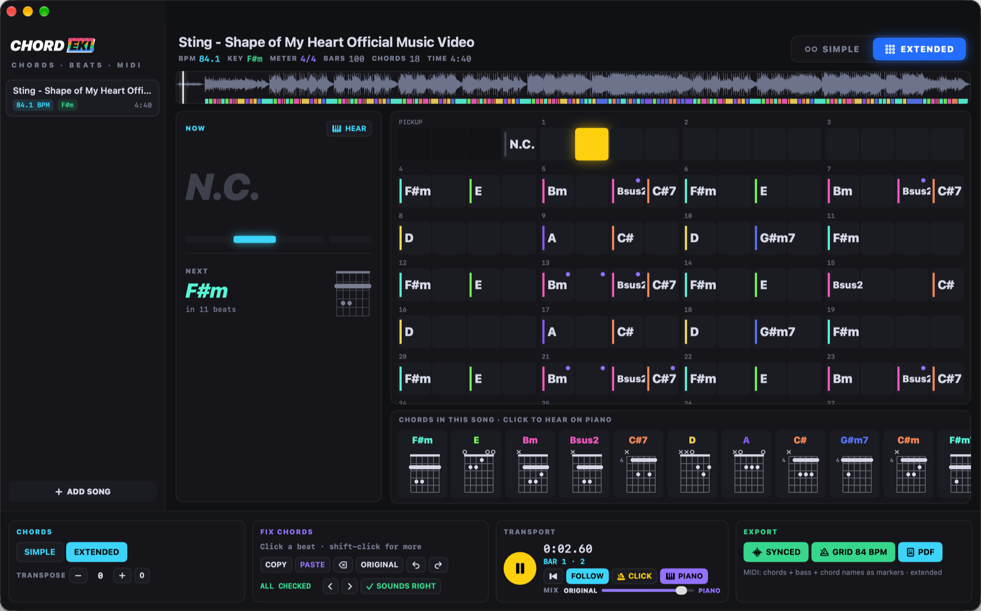
Task: Go to next chord with right chevron
Action: click(350, 586)
